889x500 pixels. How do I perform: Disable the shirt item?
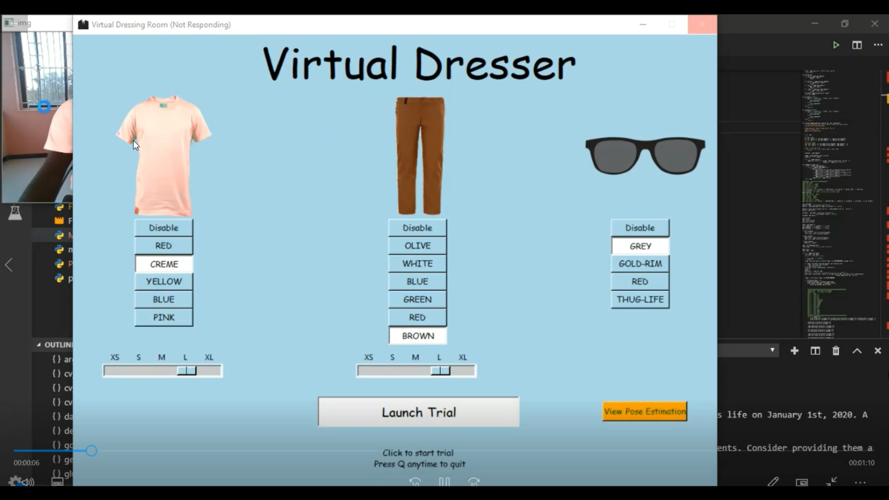click(x=164, y=228)
